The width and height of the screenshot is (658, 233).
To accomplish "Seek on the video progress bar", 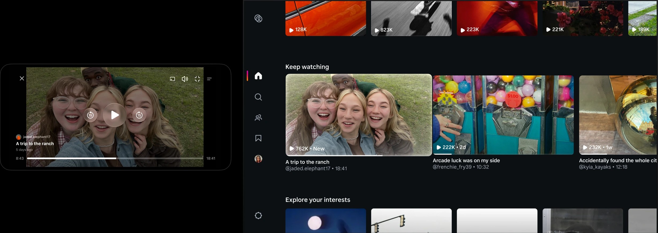I will tap(115, 158).
